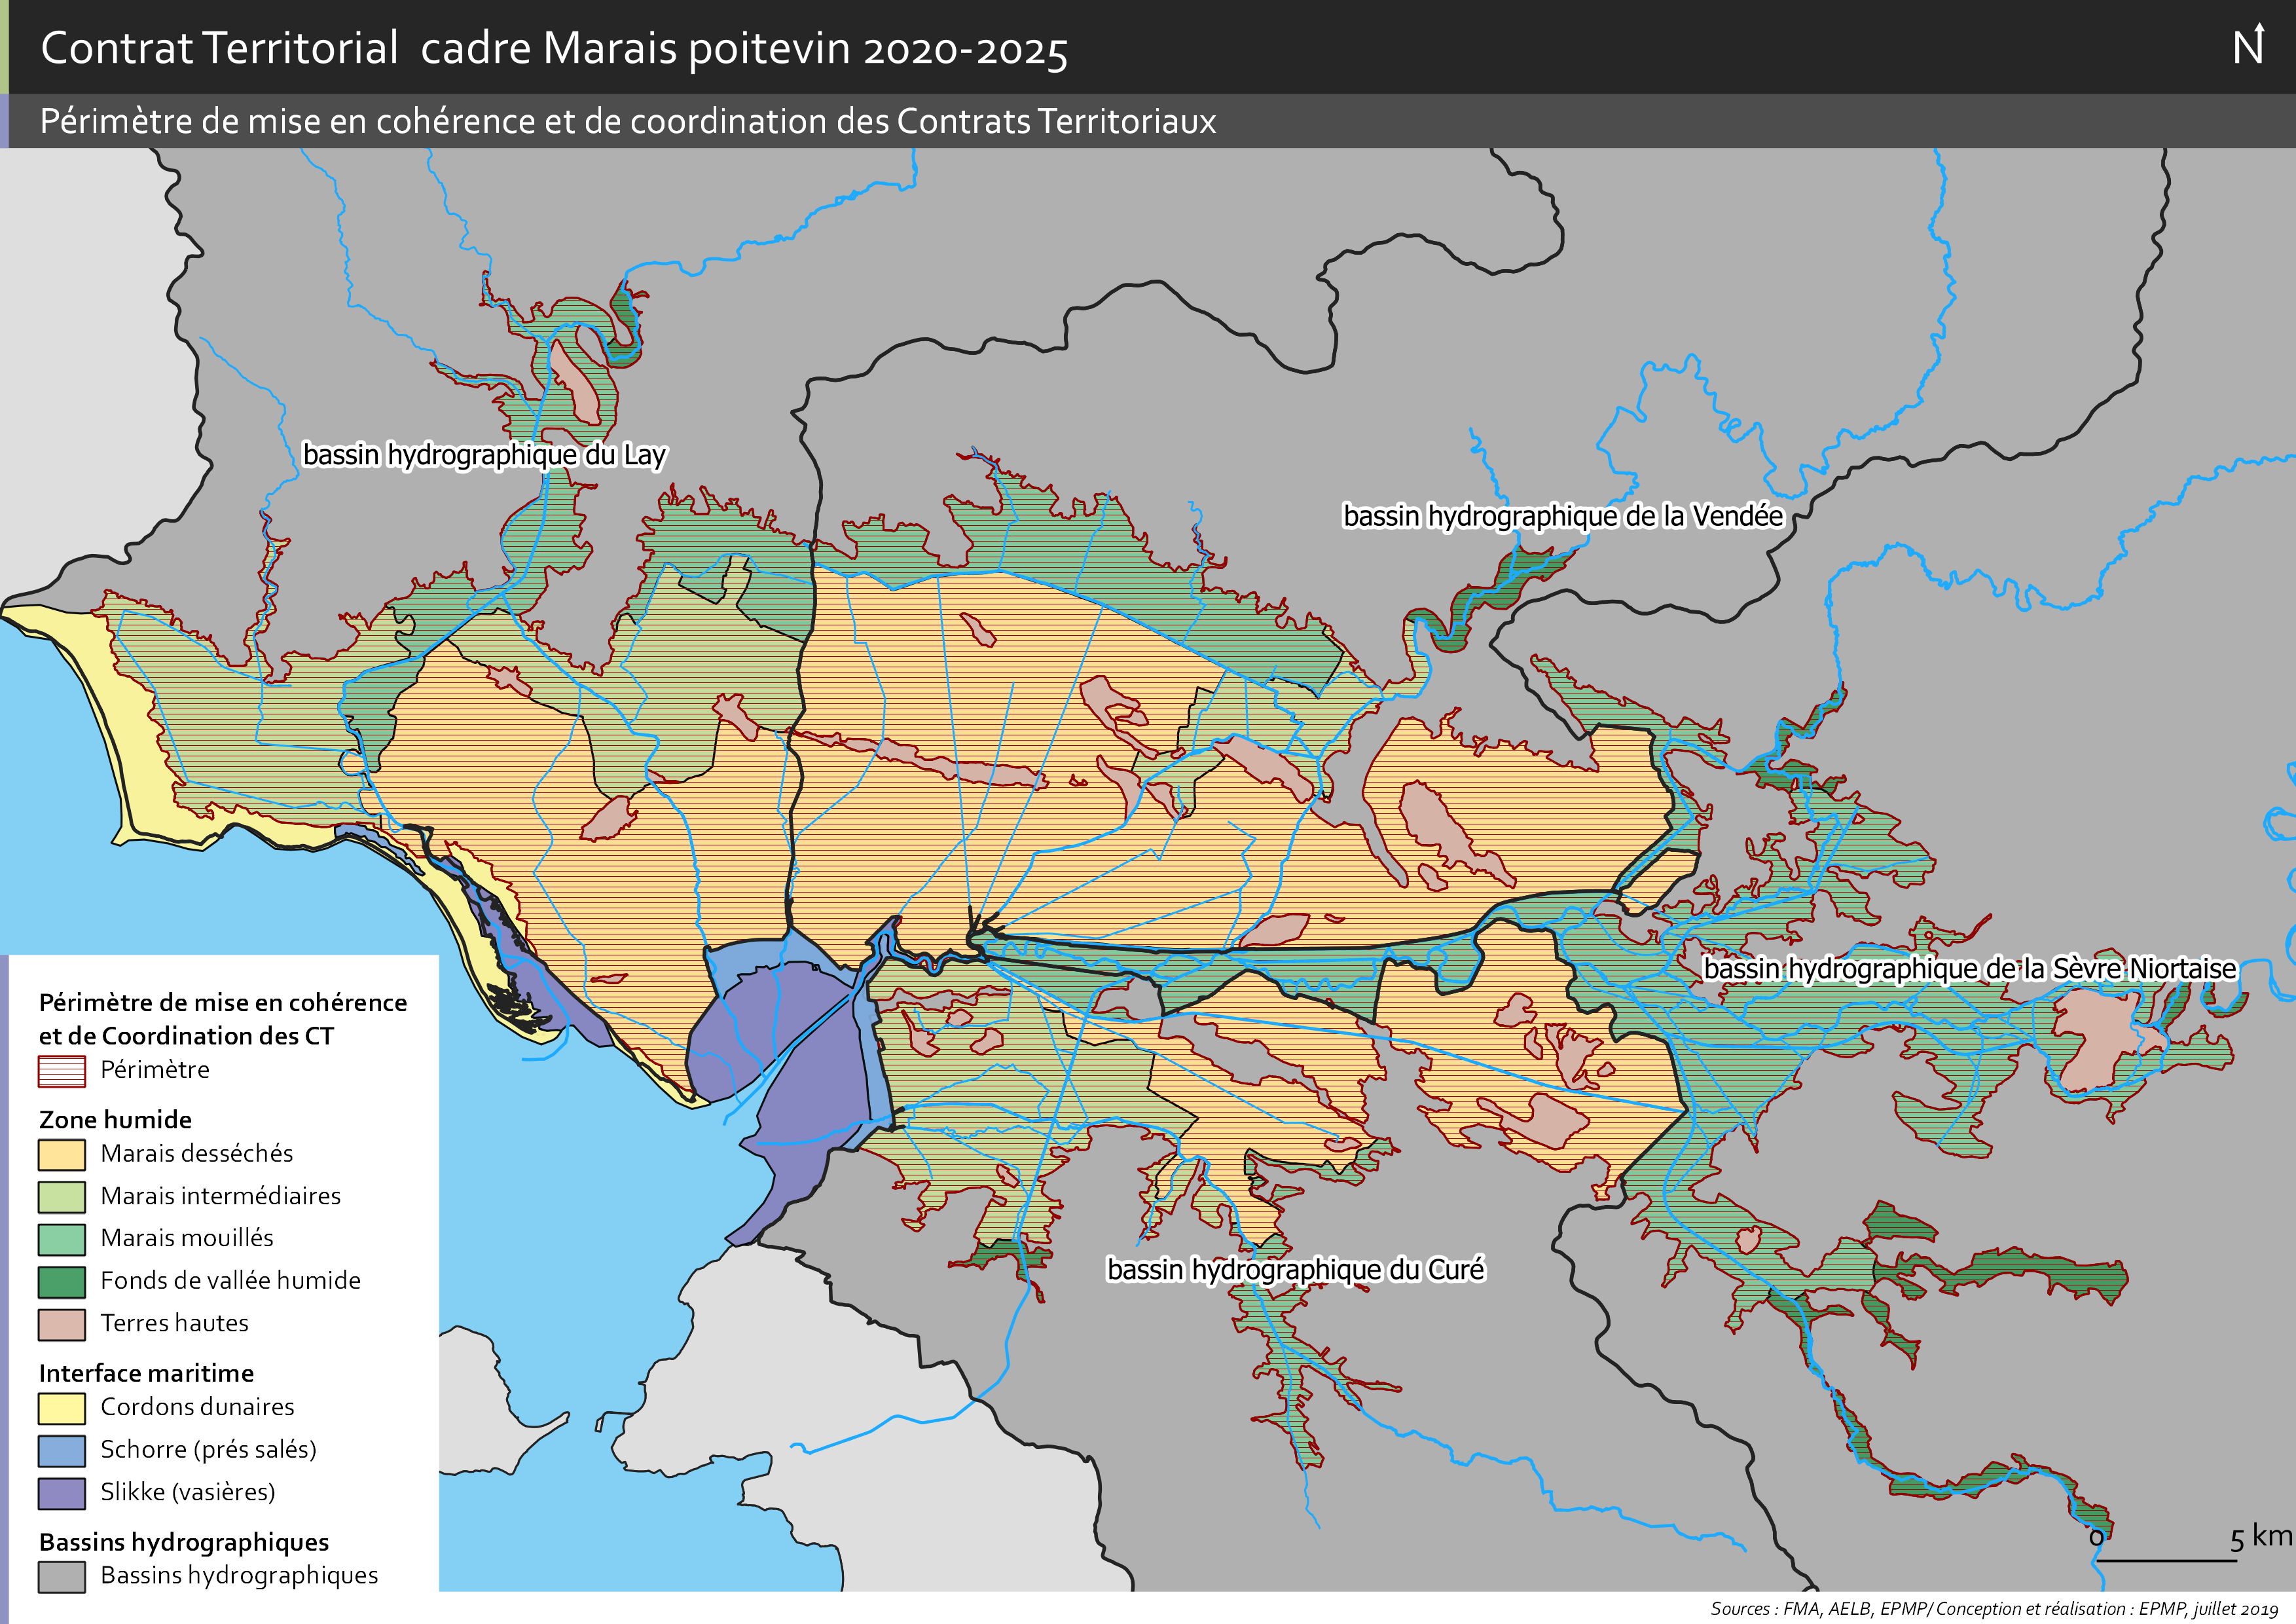Screen dimensions: 2296x1624
Task: Click the legend text 'Marais intermédiaires'
Action: tap(221, 1196)
